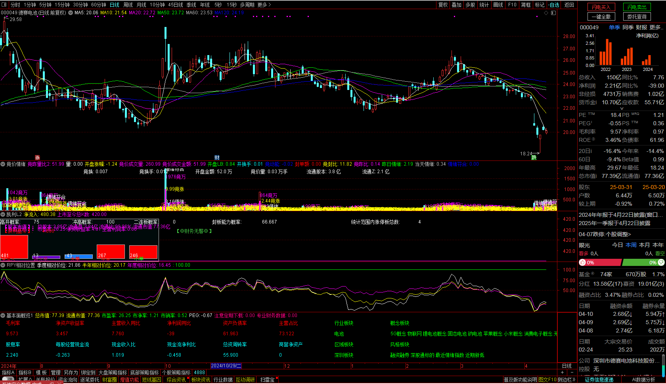Screen dimensions: 666x384
Task: Click the panel layout icon at top-left corner
Action: pos(5,5)
